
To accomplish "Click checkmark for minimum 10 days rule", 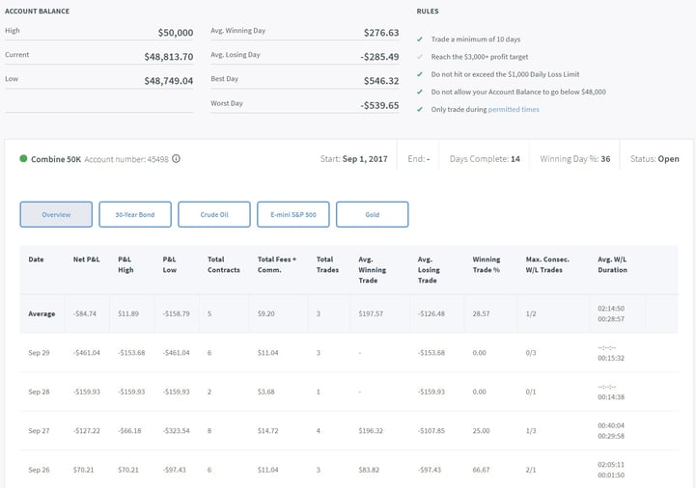I will coord(419,39).
